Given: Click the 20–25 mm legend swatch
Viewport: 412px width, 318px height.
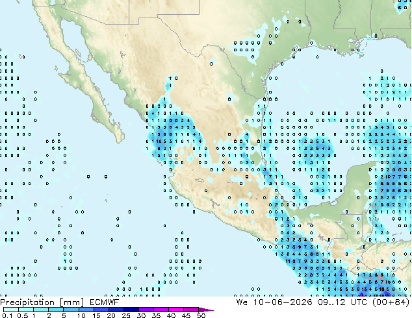Looking at the screenshot, I should point(116,310).
